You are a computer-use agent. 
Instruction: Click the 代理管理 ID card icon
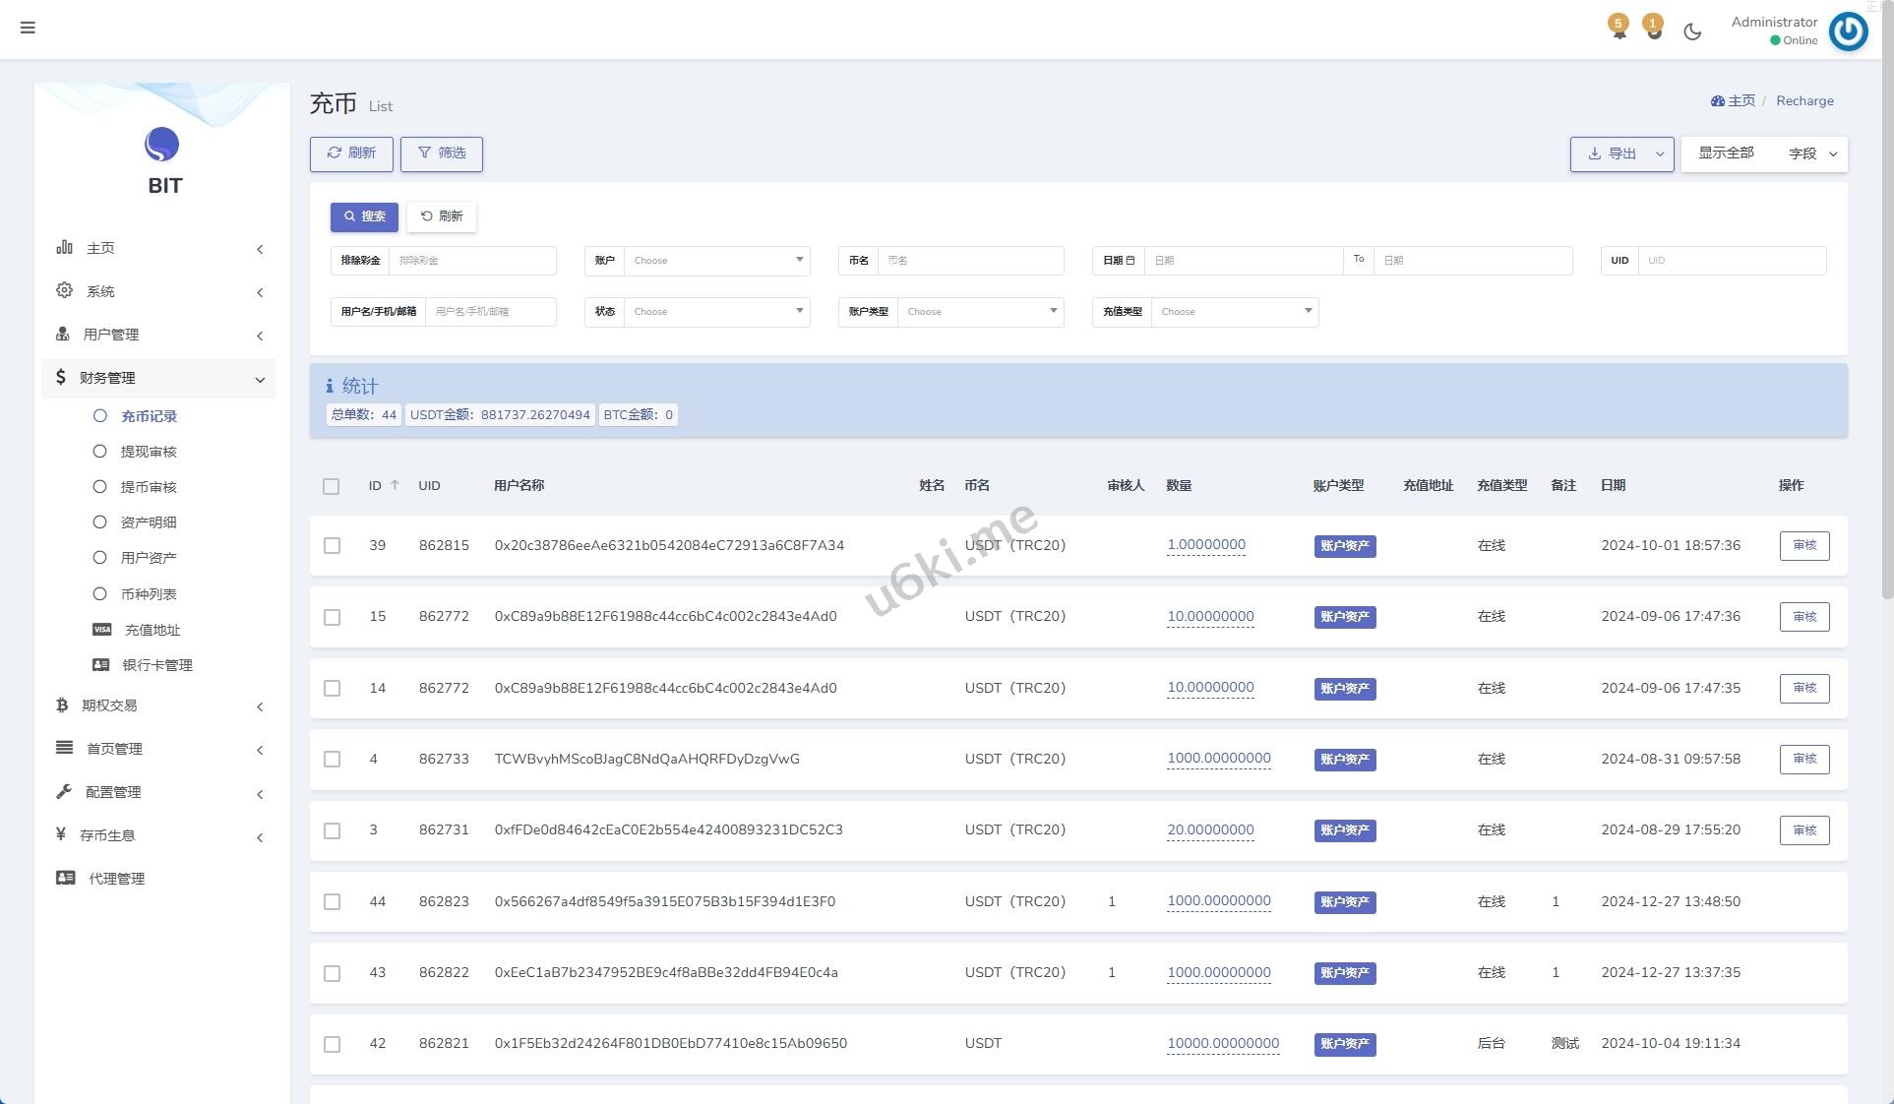65,878
